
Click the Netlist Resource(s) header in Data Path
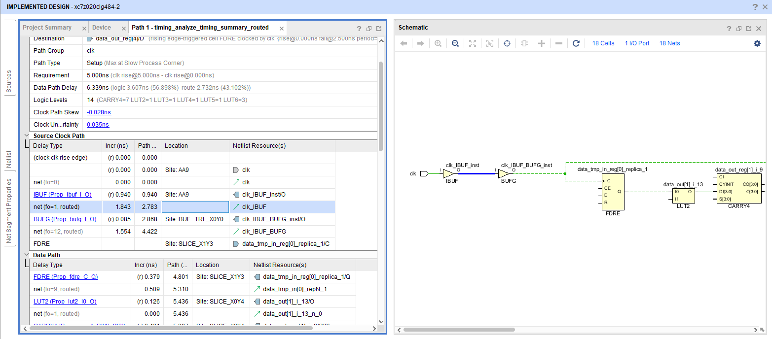click(x=303, y=265)
